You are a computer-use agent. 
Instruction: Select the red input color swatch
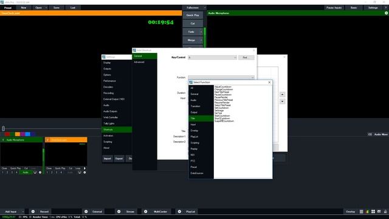(7, 134)
